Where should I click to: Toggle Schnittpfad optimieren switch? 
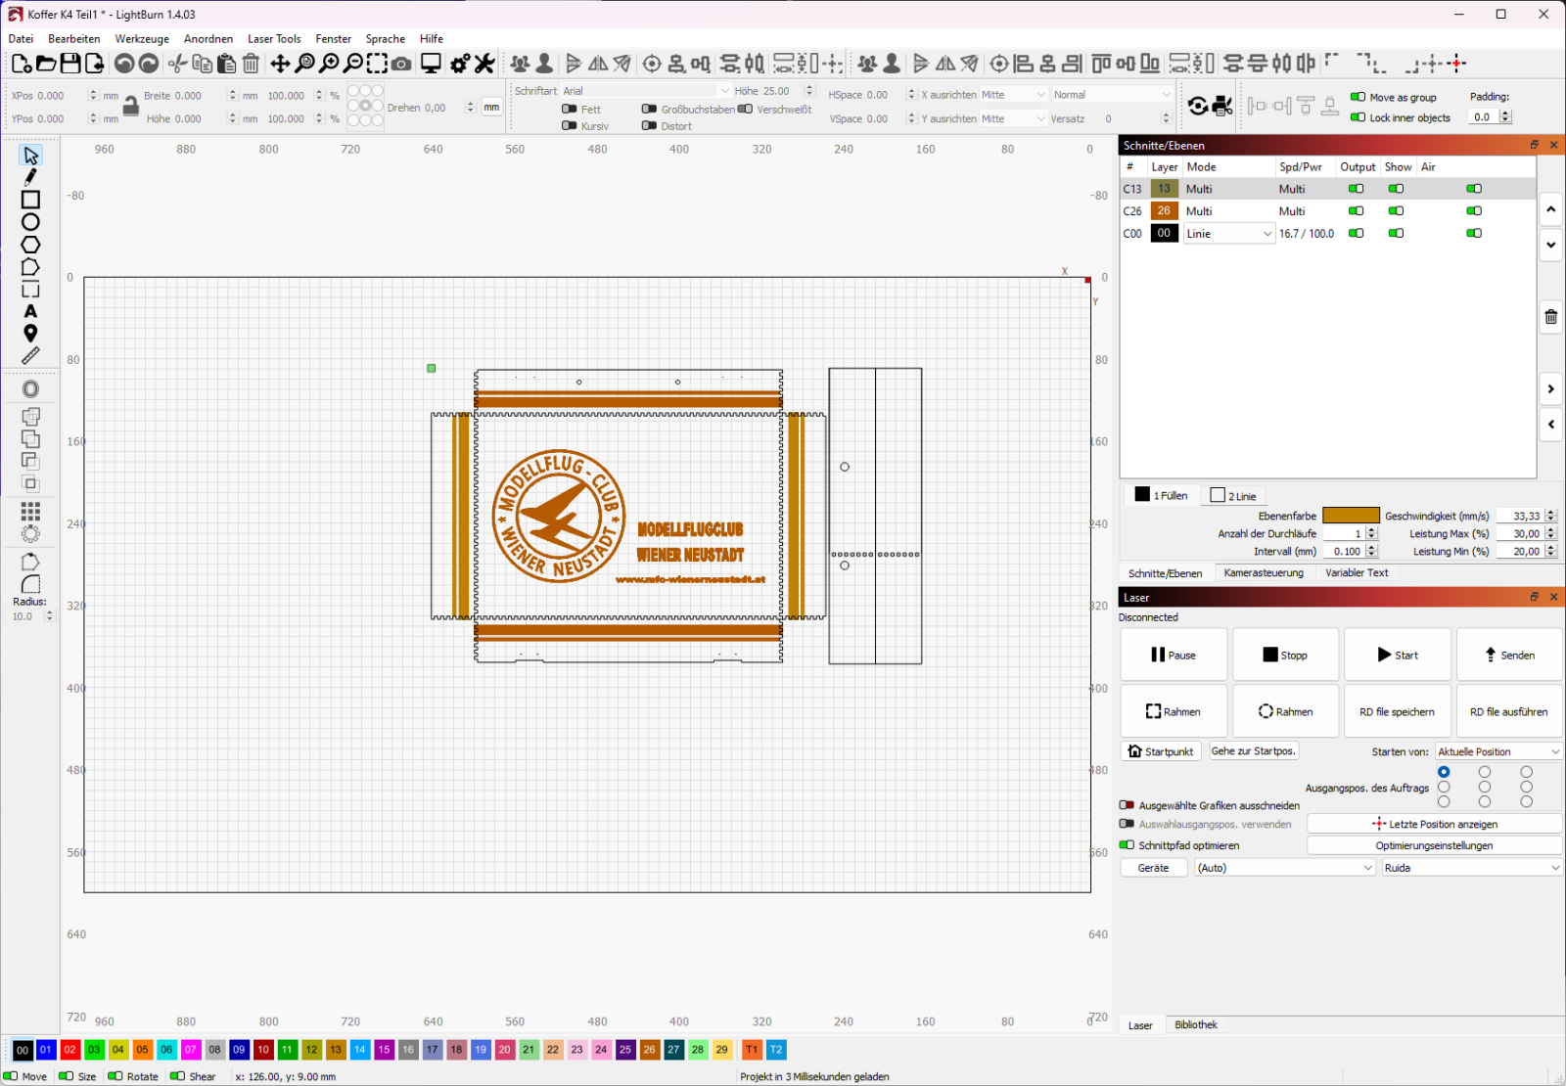[1127, 845]
